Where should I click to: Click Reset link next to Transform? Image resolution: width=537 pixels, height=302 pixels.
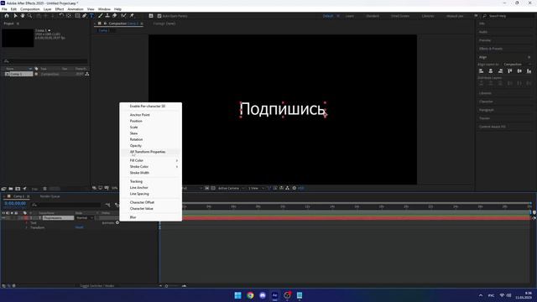point(79,227)
